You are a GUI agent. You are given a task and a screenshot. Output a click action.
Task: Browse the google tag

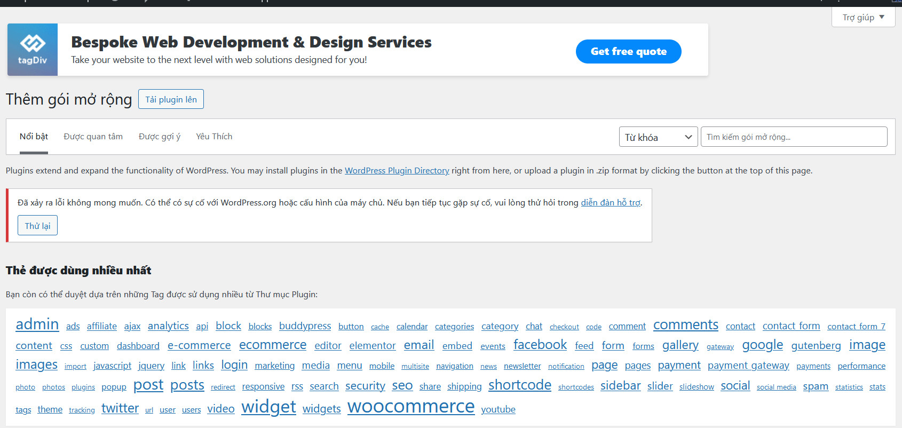763,345
